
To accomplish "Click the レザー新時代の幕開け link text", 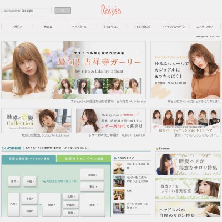I will pyautogui.click(x=117, y=135).
